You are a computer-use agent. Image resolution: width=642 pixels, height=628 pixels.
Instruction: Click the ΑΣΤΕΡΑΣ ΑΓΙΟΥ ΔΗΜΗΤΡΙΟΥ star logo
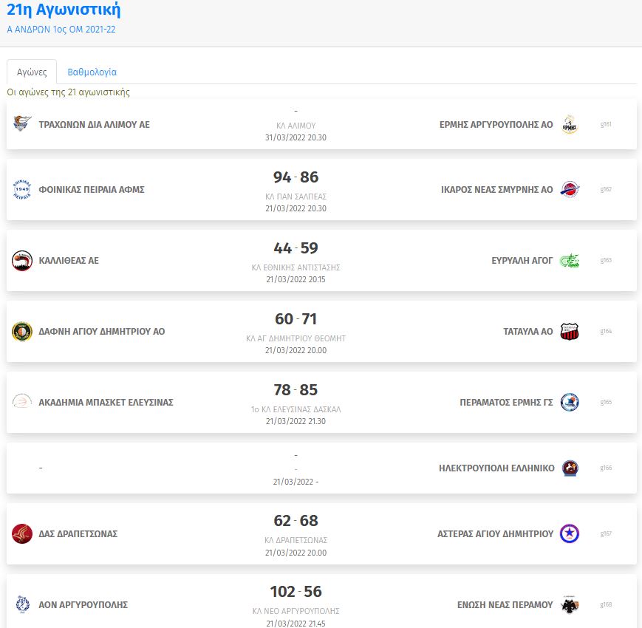569,533
